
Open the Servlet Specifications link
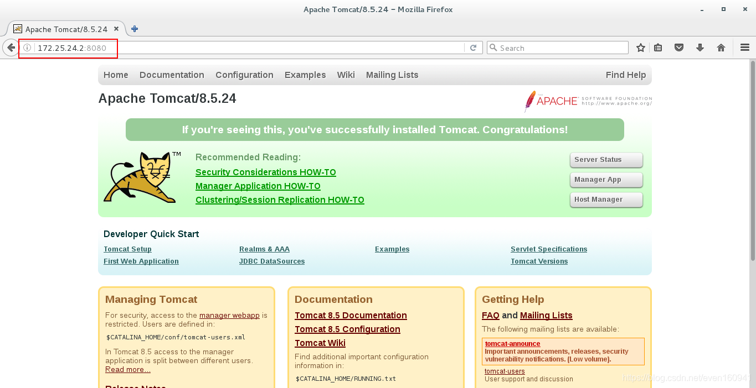(549, 249)
